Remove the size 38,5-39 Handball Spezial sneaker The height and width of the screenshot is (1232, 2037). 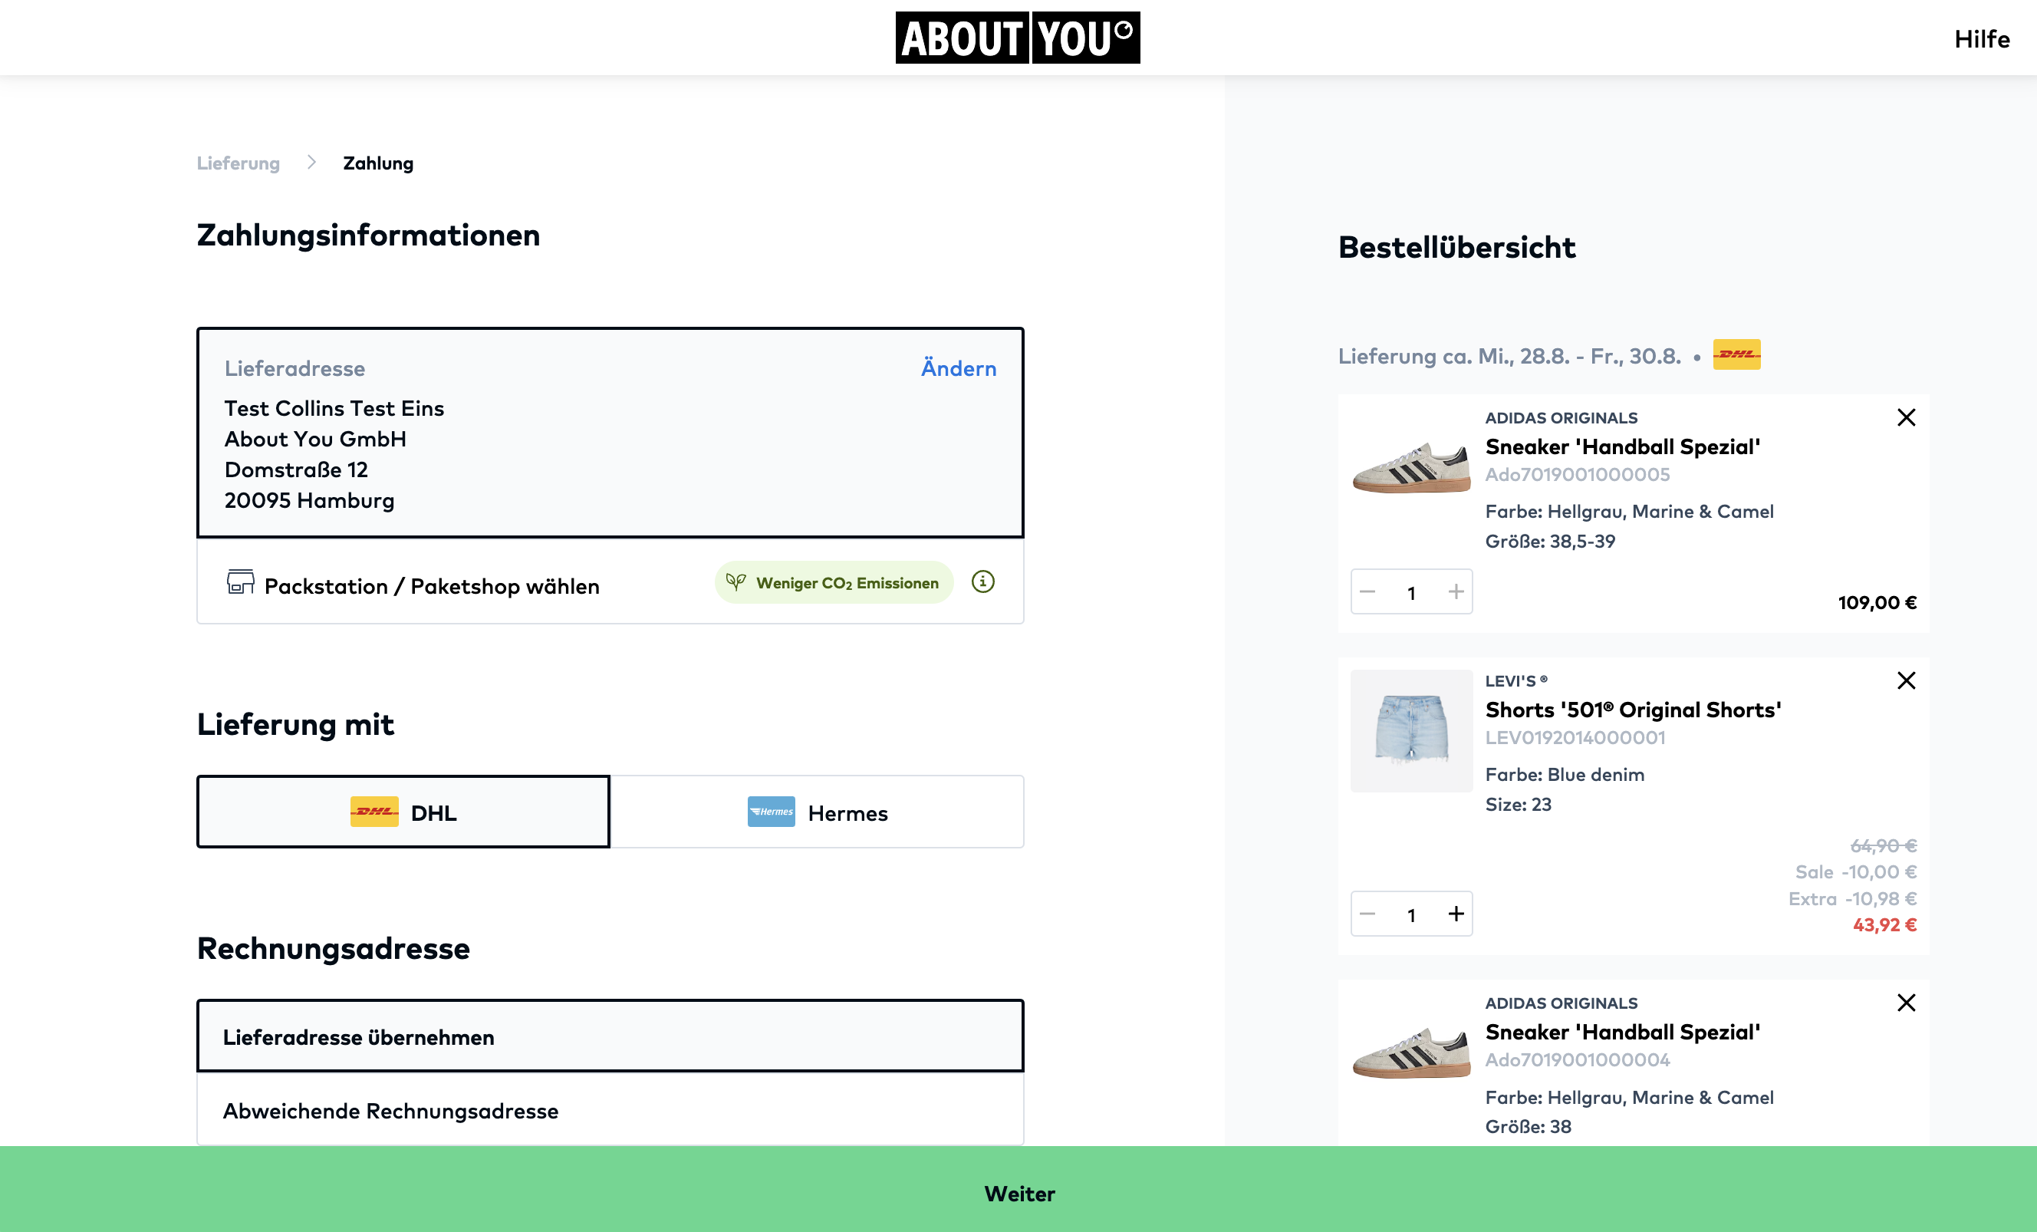point(1906,417)
